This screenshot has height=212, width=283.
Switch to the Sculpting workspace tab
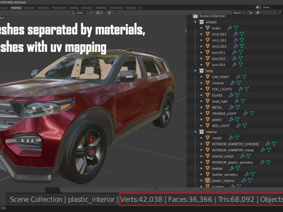(29, 8)
